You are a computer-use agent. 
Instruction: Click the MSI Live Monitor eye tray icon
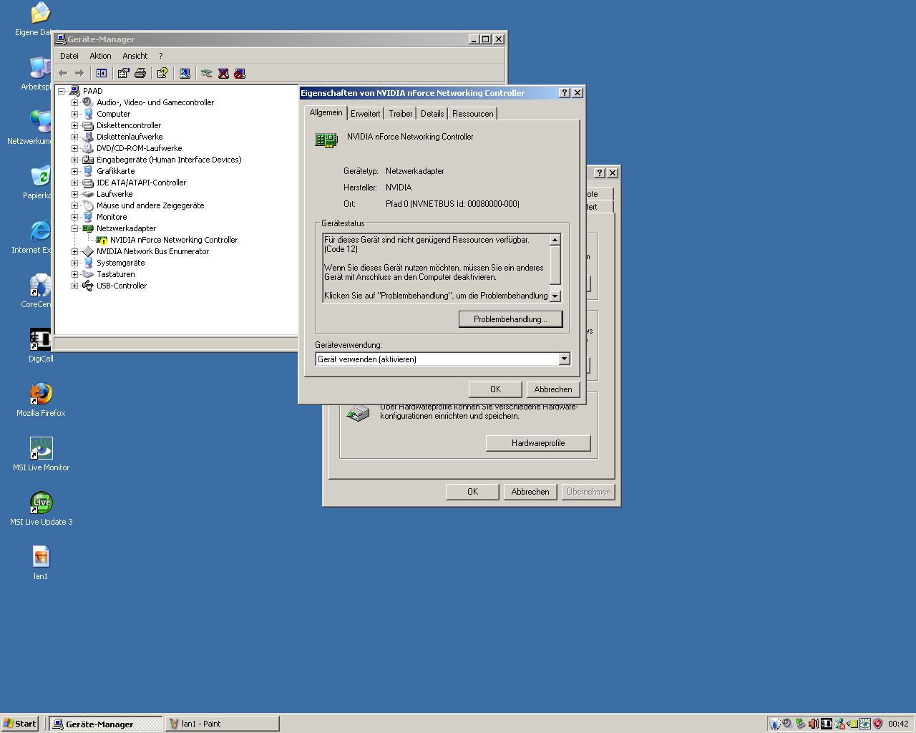(864, 724)
